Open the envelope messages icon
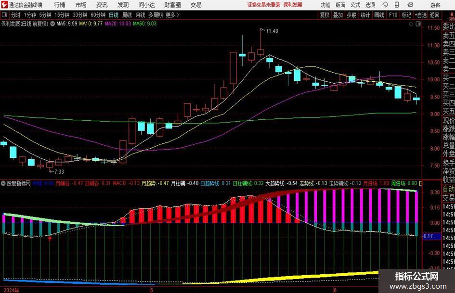 [x=410, y=5]
